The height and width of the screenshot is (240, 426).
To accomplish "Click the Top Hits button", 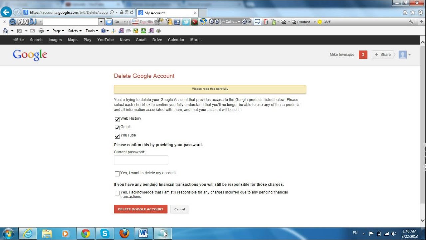I will click(x=142, y=22).
